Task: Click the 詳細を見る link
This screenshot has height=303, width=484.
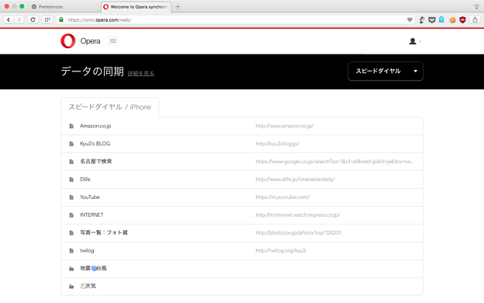Action: coord(140,73)
